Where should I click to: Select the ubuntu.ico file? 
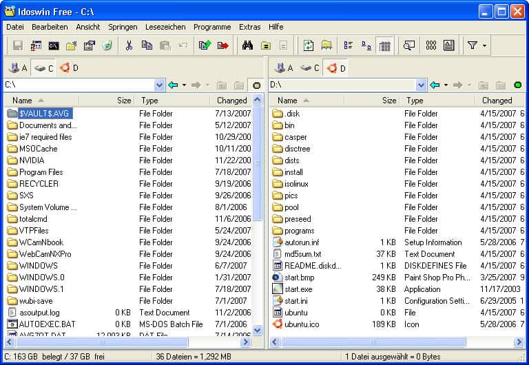(x=301, y=324)
